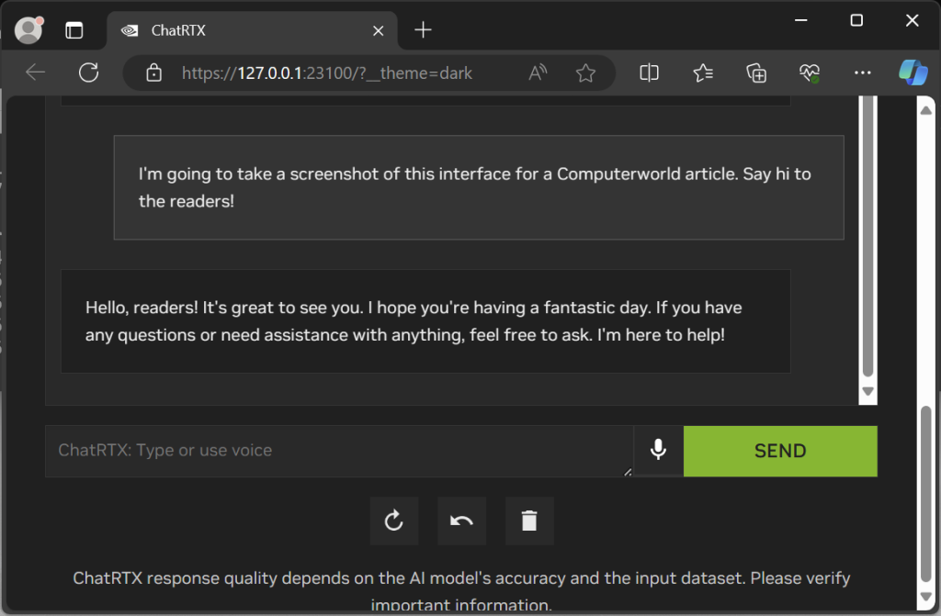View site information via the lock icon
941x616 pixels.
[x=154, y=73]
